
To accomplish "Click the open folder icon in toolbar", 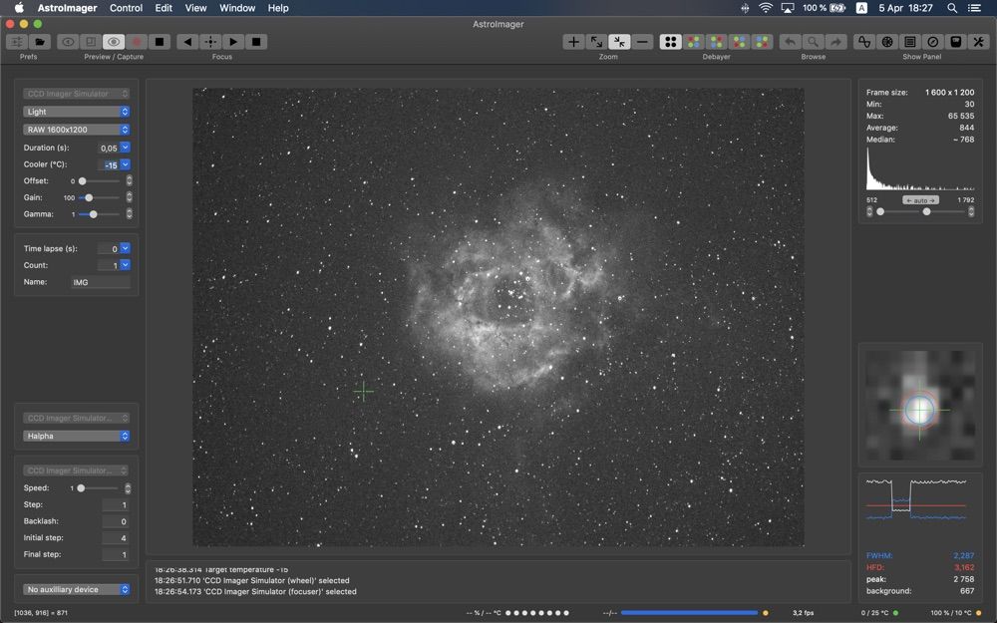I will pos(39,42).
